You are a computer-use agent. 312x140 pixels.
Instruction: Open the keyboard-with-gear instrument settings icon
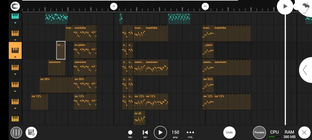pos(31,132)
